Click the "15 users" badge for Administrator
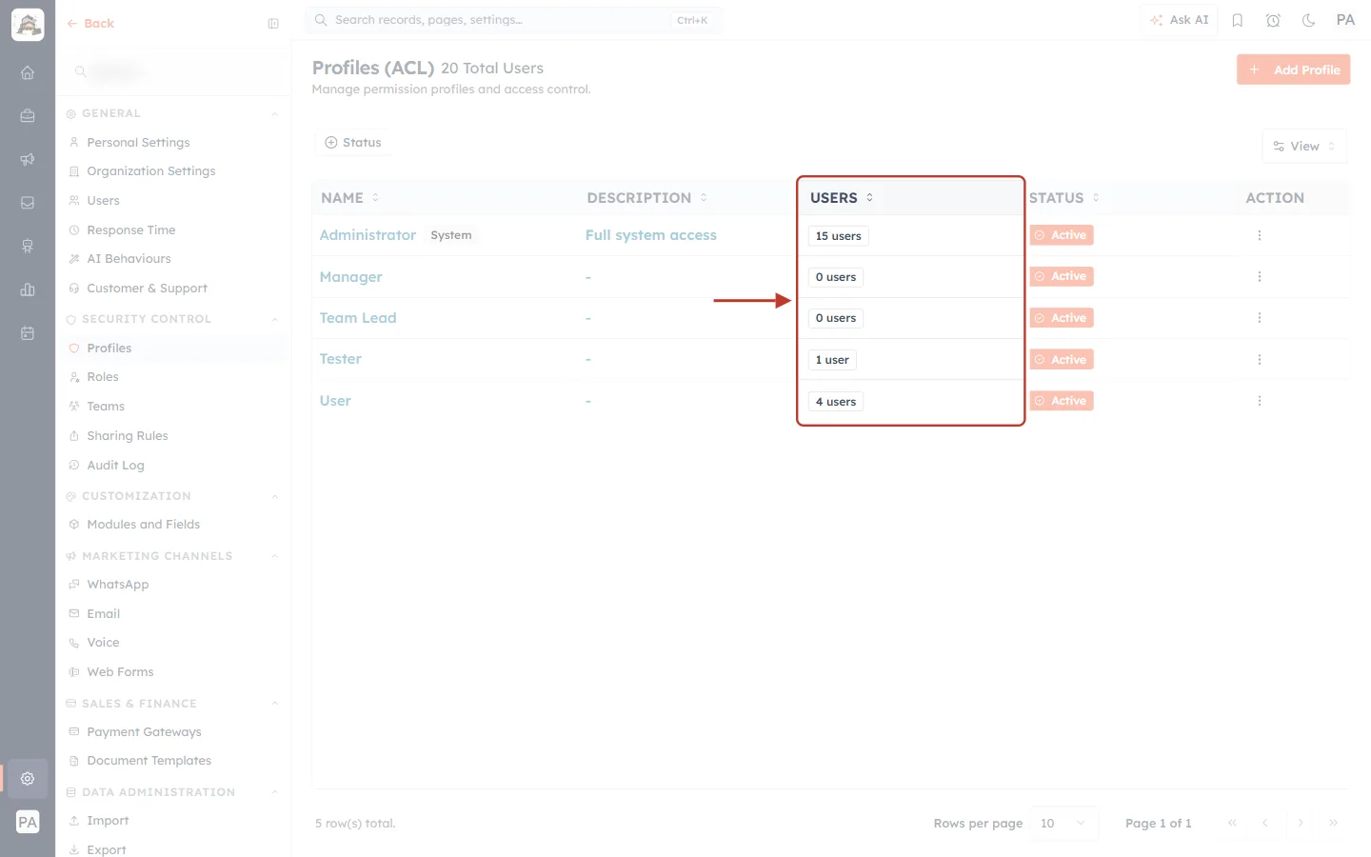The width and height of the screenshot is (1371, 857). pos(838,236)
